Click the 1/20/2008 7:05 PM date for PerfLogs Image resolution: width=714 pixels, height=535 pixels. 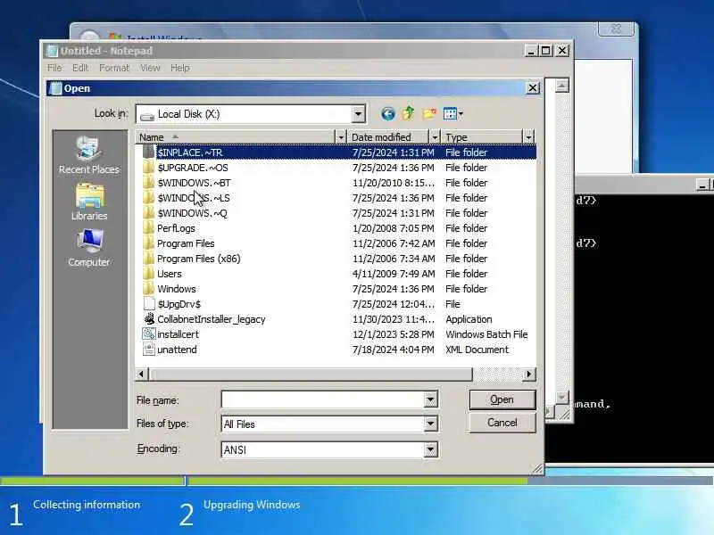click(394, 228)
